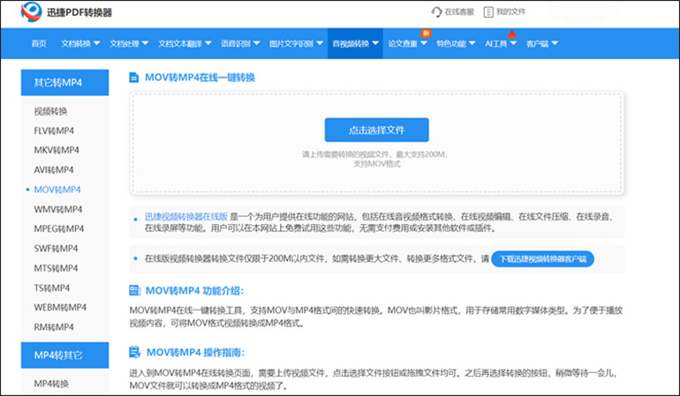Click 下载迅捷视频转换器客户端 button

(542, 258)
